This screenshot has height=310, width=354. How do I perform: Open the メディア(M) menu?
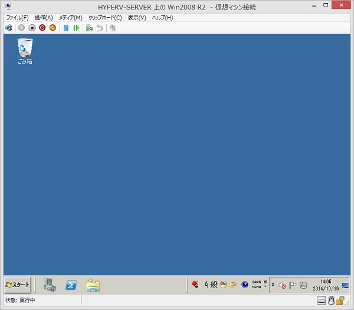(x=70, y=18)
